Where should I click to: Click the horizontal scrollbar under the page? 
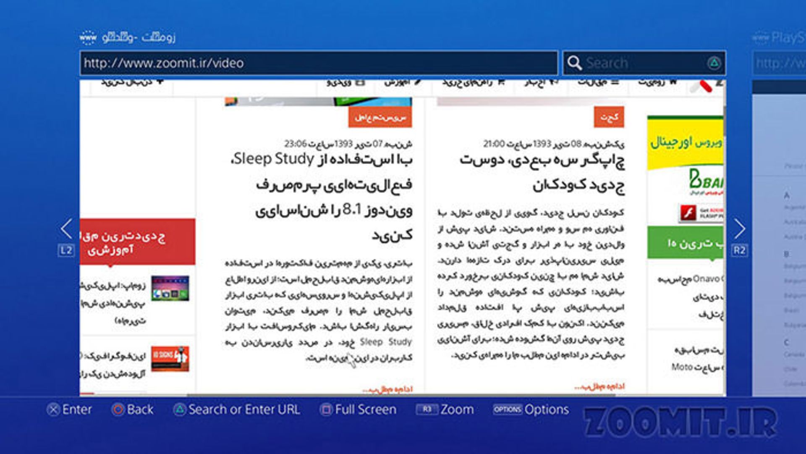[x=402, y=395]
